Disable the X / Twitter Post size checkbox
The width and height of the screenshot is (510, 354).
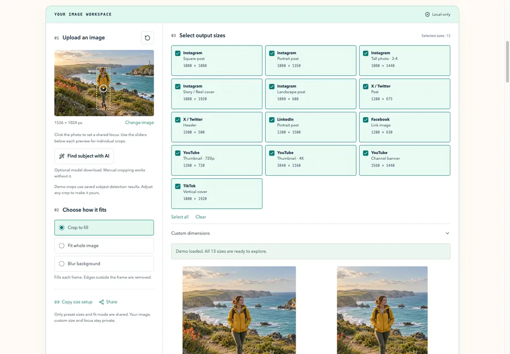[x=365, y=87]
